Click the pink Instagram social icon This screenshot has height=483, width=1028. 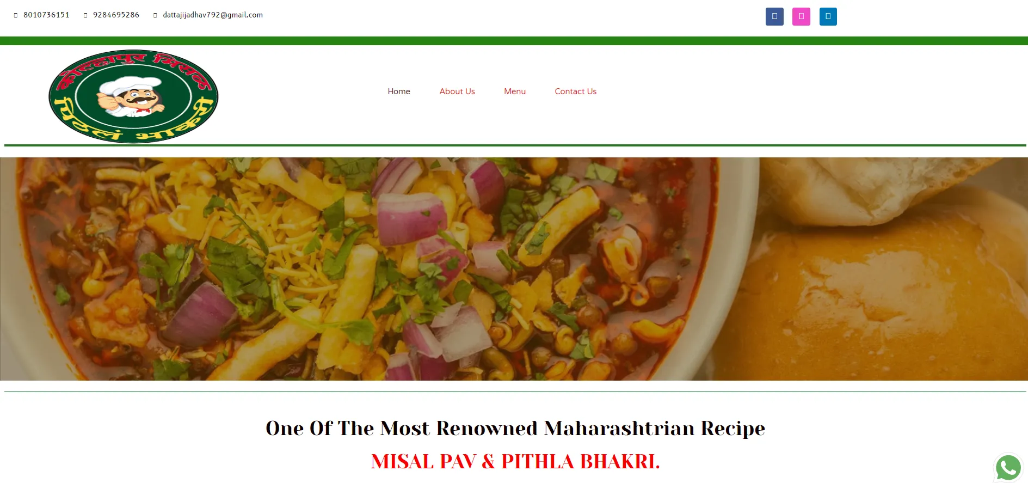[801, 16]
